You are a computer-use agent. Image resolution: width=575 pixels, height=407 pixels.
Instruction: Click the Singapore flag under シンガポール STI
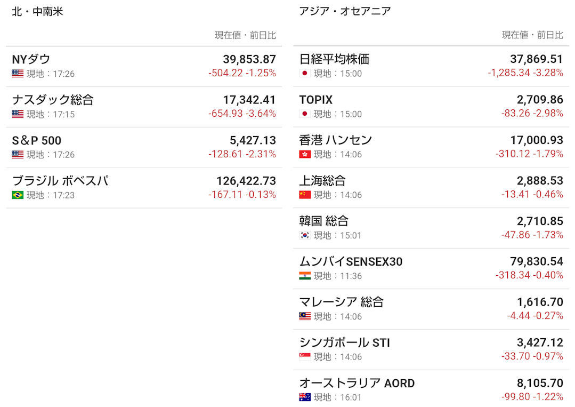click(x=305, y=357)
